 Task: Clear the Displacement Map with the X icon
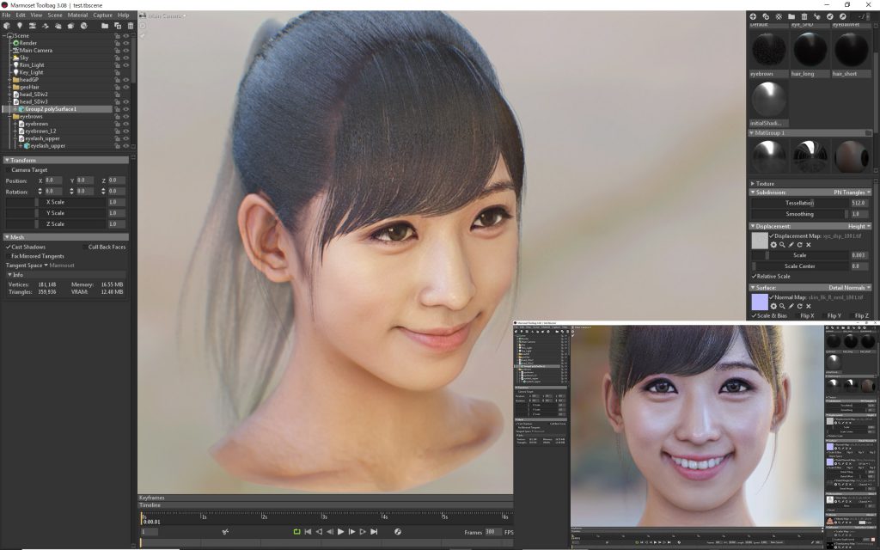click(809, 245)
